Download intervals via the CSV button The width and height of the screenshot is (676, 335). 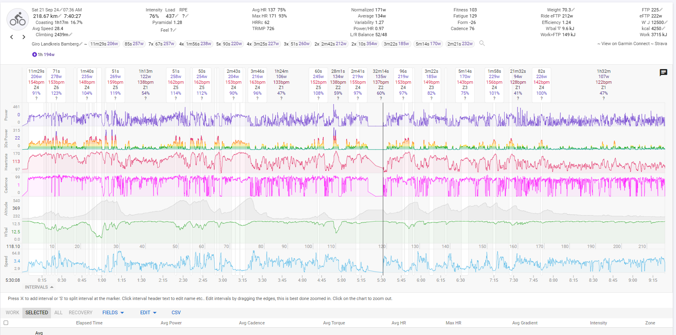click(x=176, y=313)
